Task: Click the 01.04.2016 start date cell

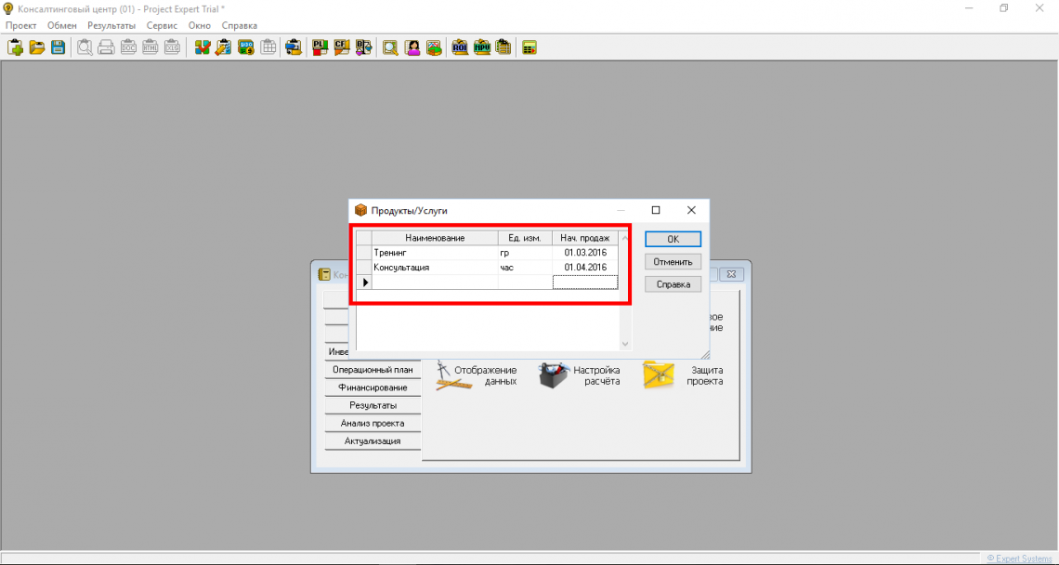Action: (x=584, y=268)
